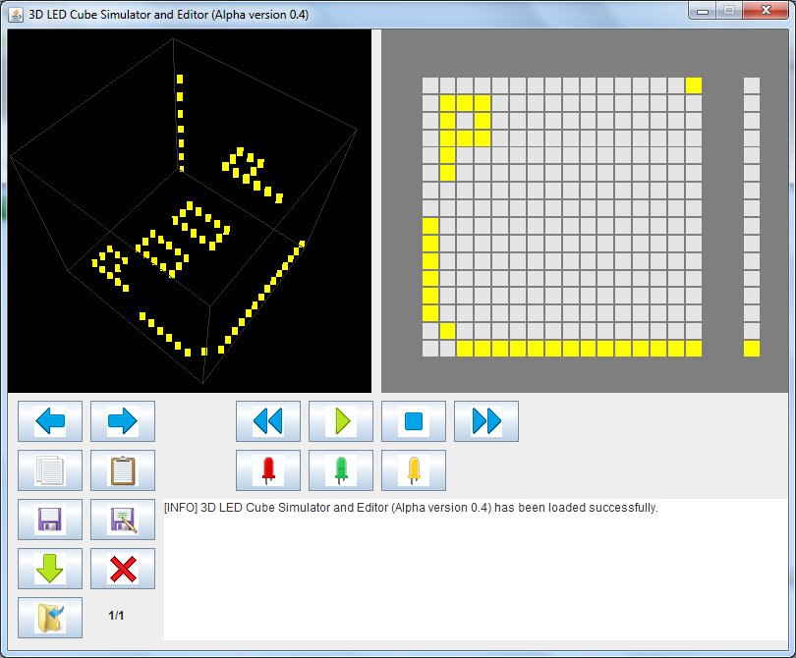The image size is (796, 658).
Task: Delete frame with the red X button
Action: point(122,569)
